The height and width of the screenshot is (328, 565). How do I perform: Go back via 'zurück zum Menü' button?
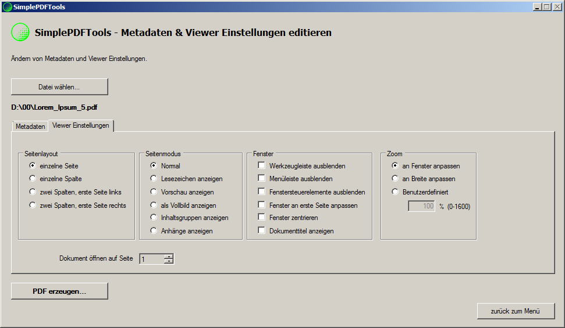click(x=516, y=311)
